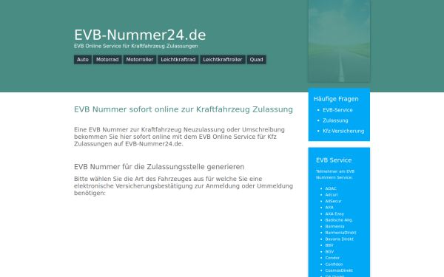Click the road header image

(339, 41)
